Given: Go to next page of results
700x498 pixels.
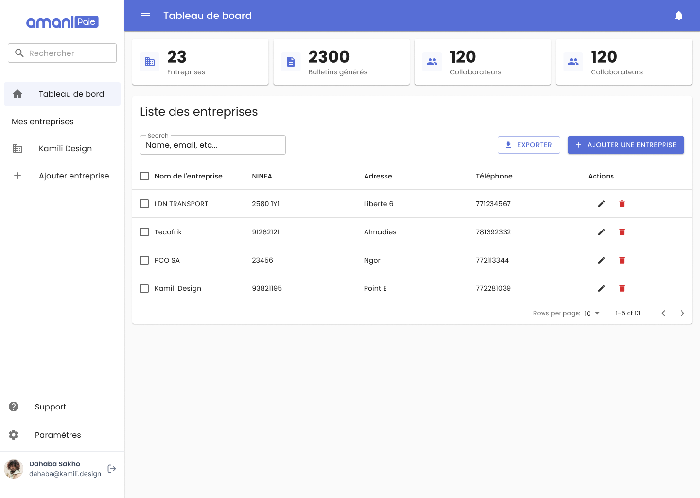Looking at the screenshot, I should pos(682,313).
